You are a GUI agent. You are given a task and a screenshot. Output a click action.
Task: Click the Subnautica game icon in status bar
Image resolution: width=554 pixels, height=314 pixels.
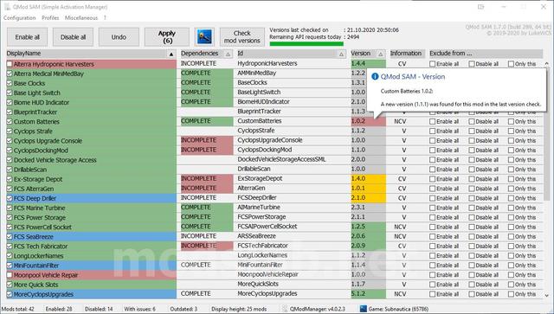tap(364, 309)
